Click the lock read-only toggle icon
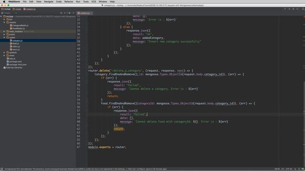This screenshot has width=305, height=171. pyautogui.click(x=295, y=169)
